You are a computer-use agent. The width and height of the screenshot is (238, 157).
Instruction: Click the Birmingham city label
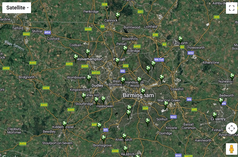tap(138, 95)
